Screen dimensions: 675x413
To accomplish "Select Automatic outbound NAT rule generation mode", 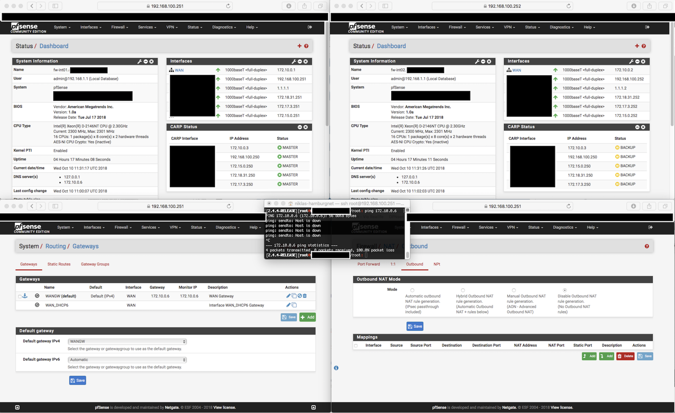I will pos(412,290).
